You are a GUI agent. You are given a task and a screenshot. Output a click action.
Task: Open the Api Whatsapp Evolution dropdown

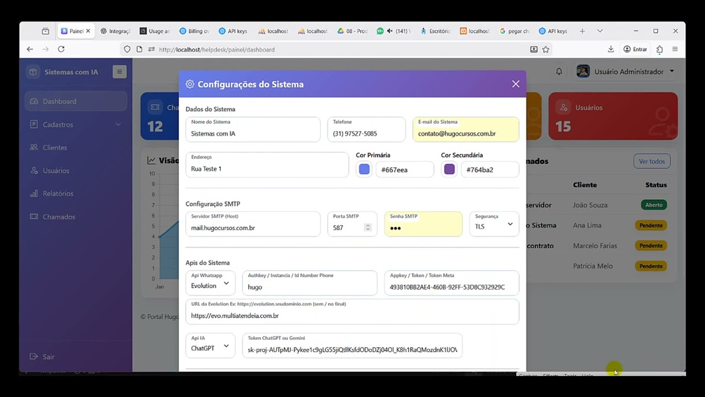coord(210,283)
